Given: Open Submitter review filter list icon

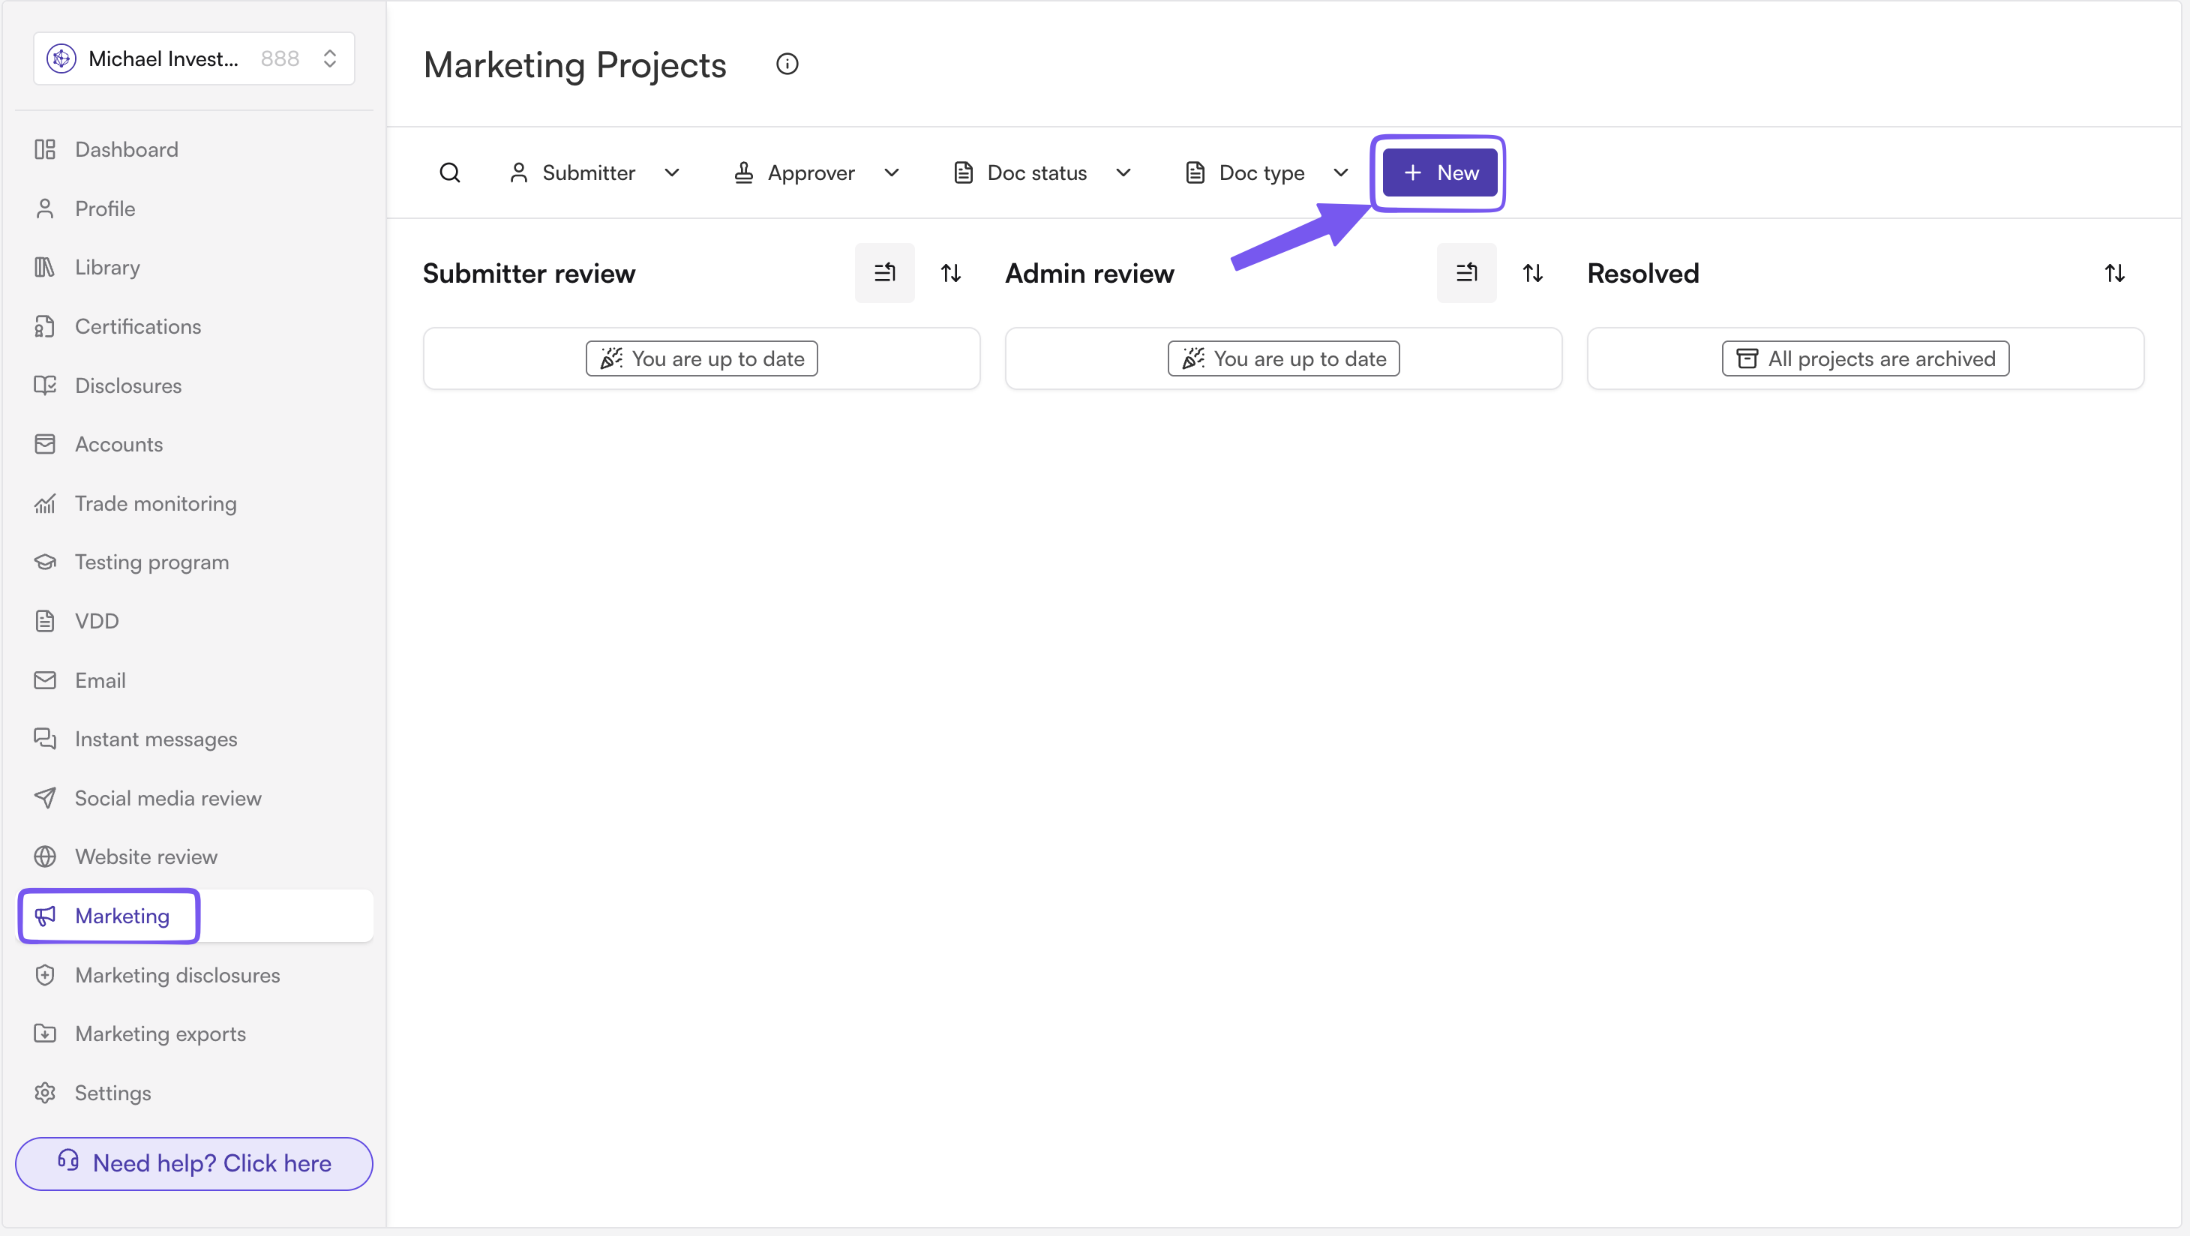Looking at the screenshot, I should coord(885,273).
